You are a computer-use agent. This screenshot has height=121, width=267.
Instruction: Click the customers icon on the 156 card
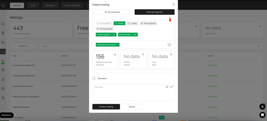pos(115,54)
